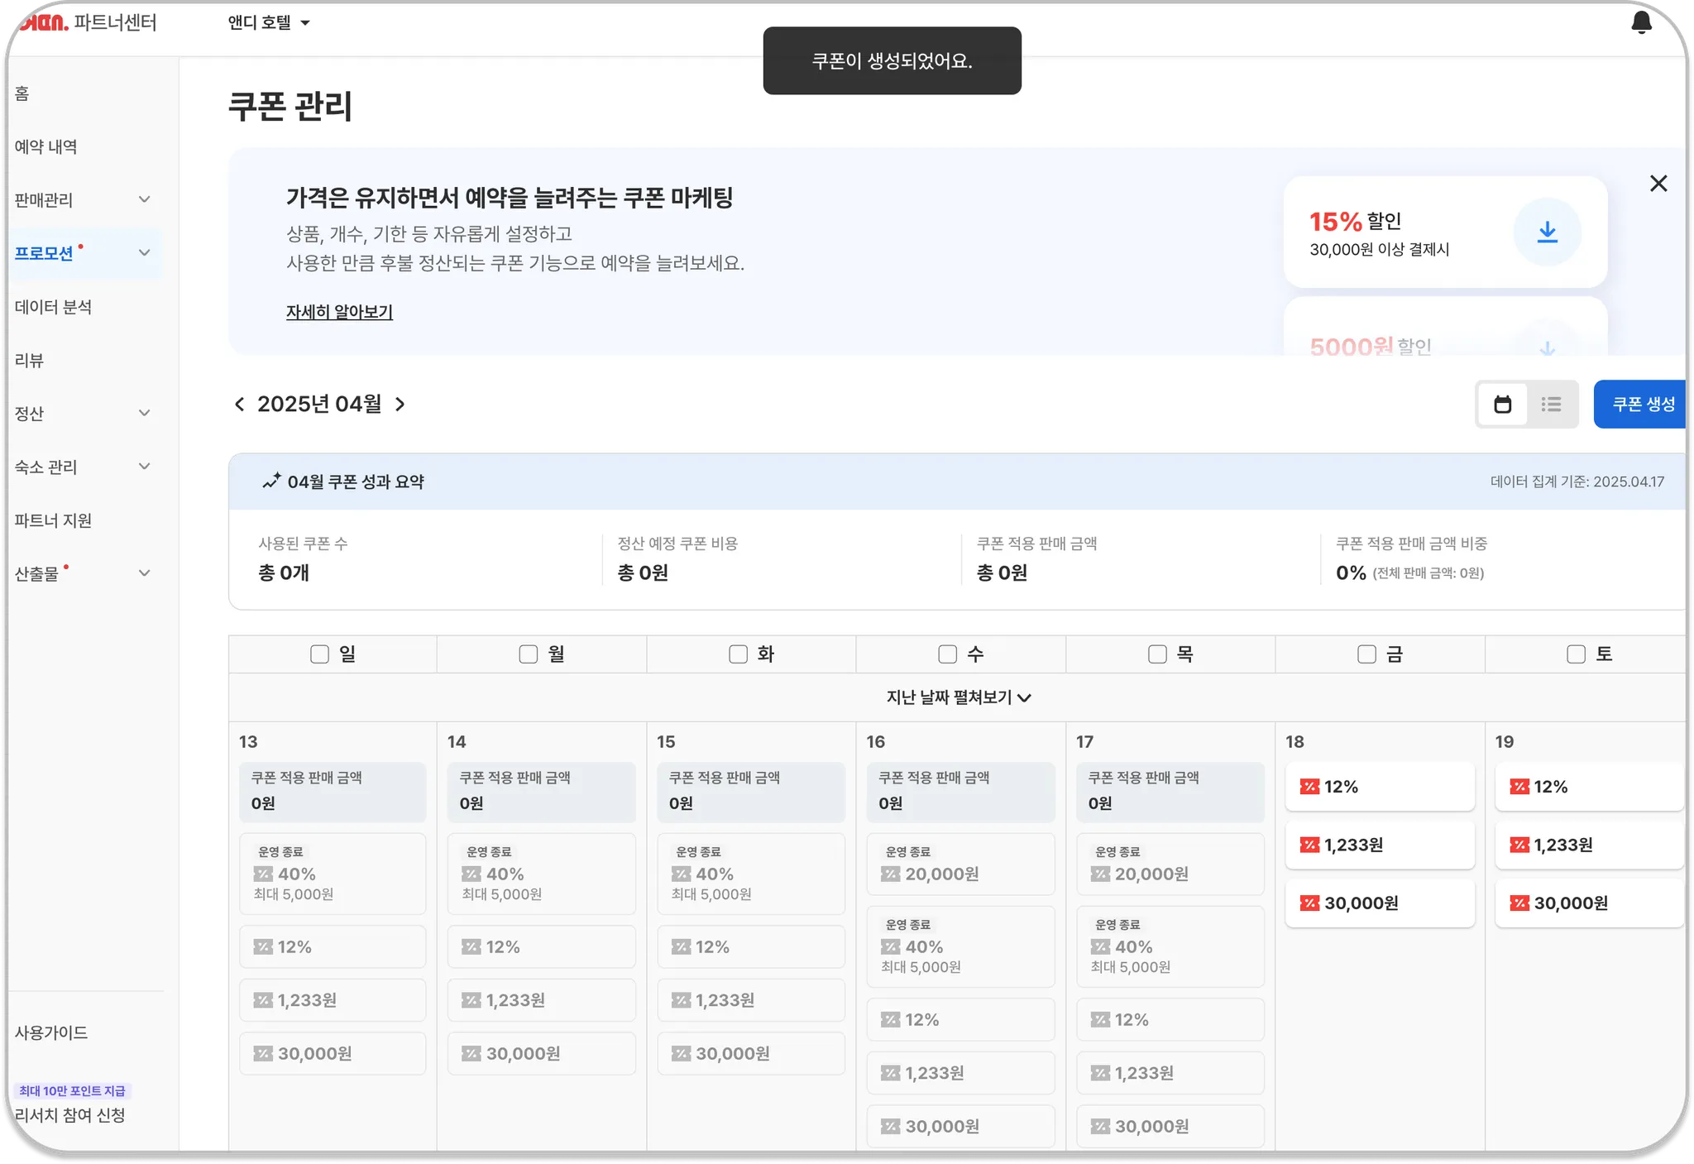Screen dimensions: 1694x1164
Task: Click the 쿠폰 생성 button
Action: coord(1642,405)
